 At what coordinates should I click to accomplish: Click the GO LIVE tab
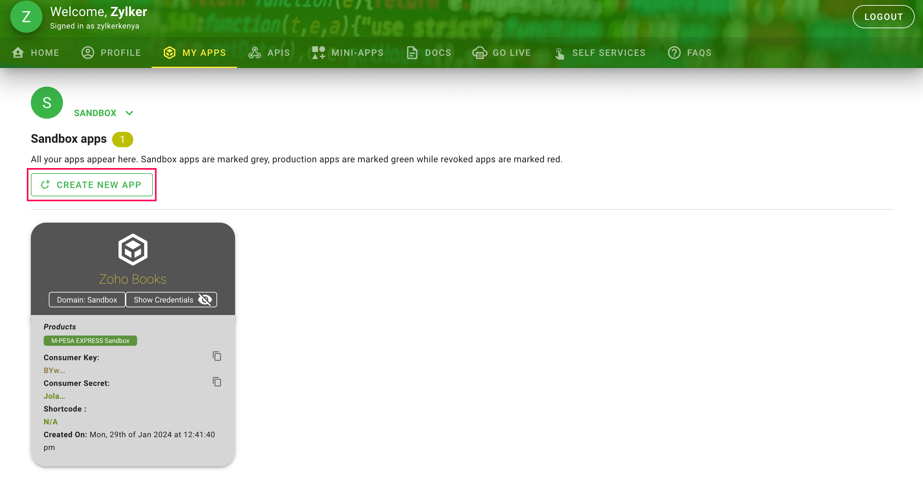point(512,52)
